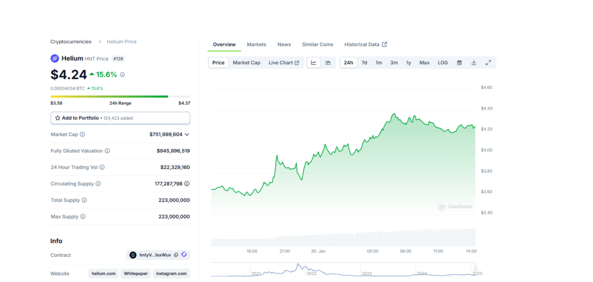Click info icon beside Circulating Supply value

pos(187,184)
